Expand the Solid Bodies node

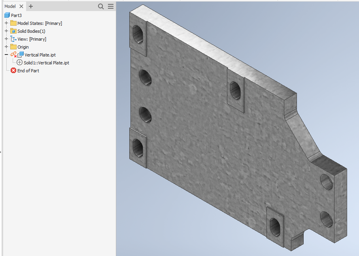pos(6,31)
